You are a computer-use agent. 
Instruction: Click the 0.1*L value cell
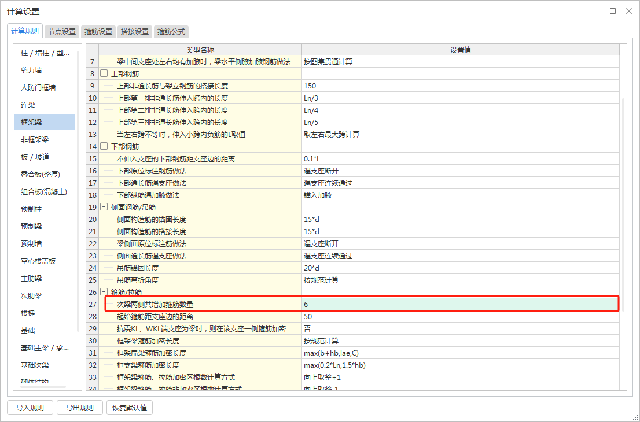[x=460, y=158]
